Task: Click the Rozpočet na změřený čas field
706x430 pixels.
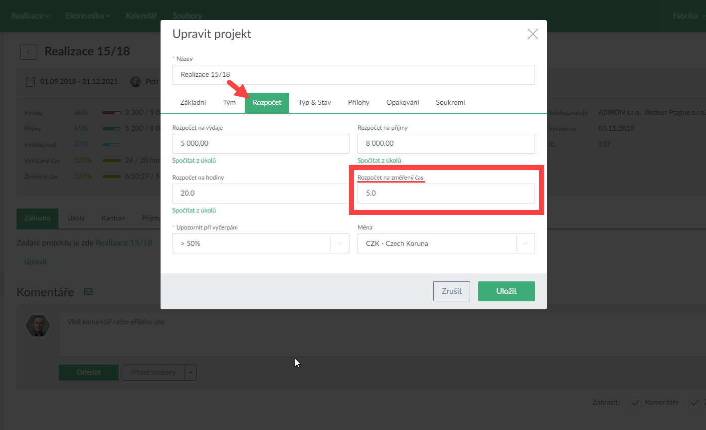Action: (x=446, y=194)
